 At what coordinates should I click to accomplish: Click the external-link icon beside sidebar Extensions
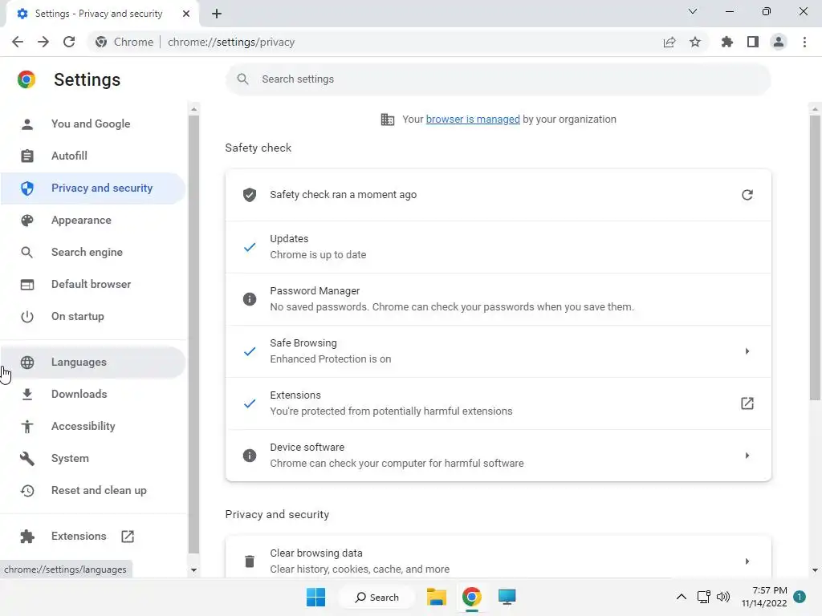pos(128,536)
